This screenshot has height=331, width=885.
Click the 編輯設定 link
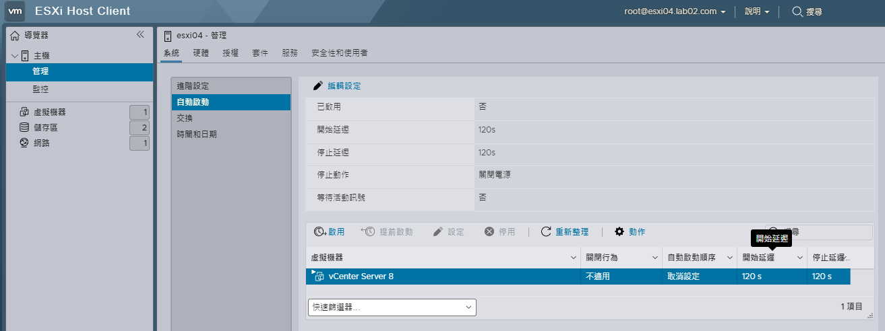click(x=344, y=86)
